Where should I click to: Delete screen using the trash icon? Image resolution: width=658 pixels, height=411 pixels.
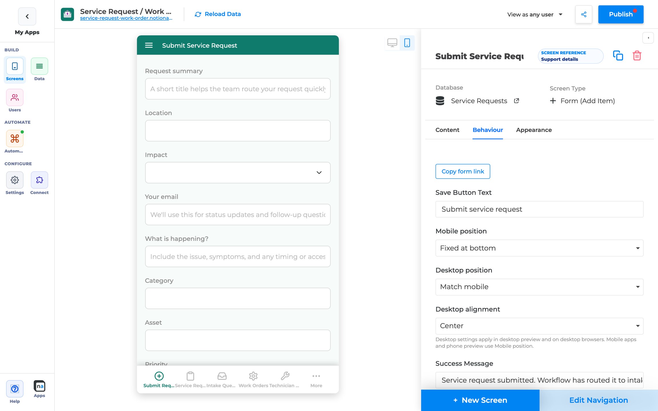[x=637, y=56]
